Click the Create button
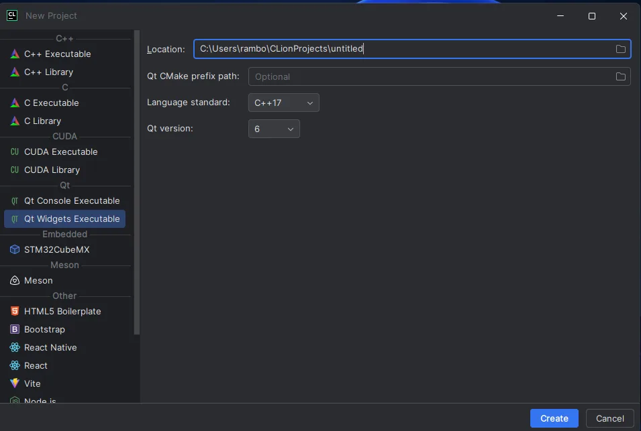Screen dimensions: 641x431 pyautogui.click(x=554, y=418)
